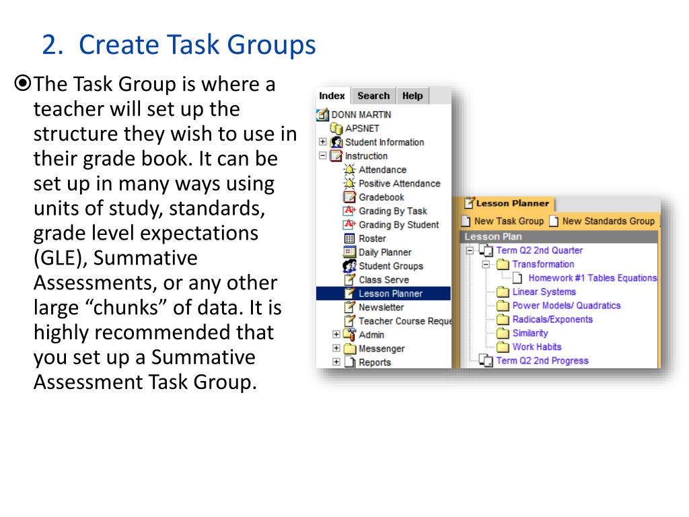Open the Work Habits task group link
Screen dimensions: 689x517
[537, 347]
